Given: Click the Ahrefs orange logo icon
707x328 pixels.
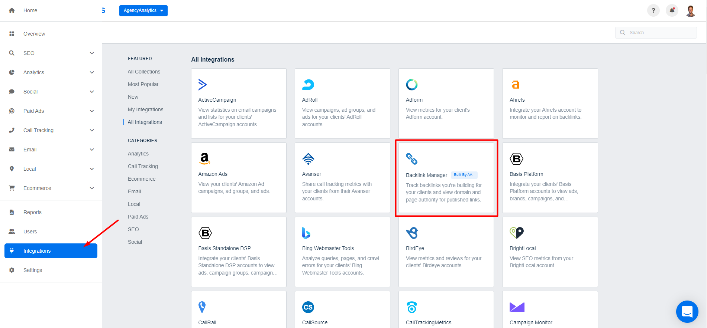Looking at the screenshot, I should tap(516, 85).
